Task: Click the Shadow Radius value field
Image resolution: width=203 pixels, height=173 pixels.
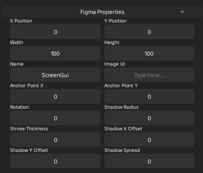Action: coord(149,118)
